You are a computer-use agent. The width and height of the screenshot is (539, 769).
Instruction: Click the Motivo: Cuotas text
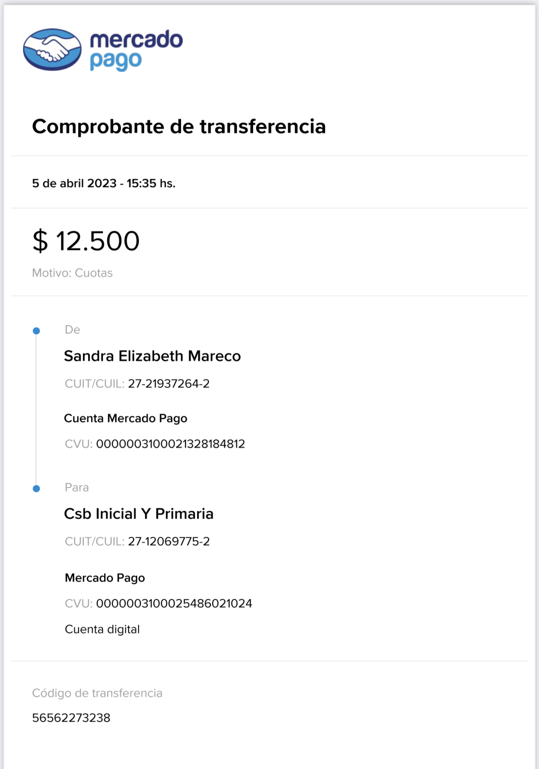(x=72, y=273)
